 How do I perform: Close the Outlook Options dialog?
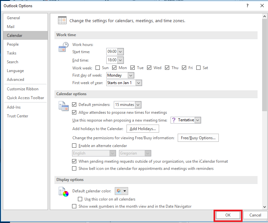tap(262, 6)
